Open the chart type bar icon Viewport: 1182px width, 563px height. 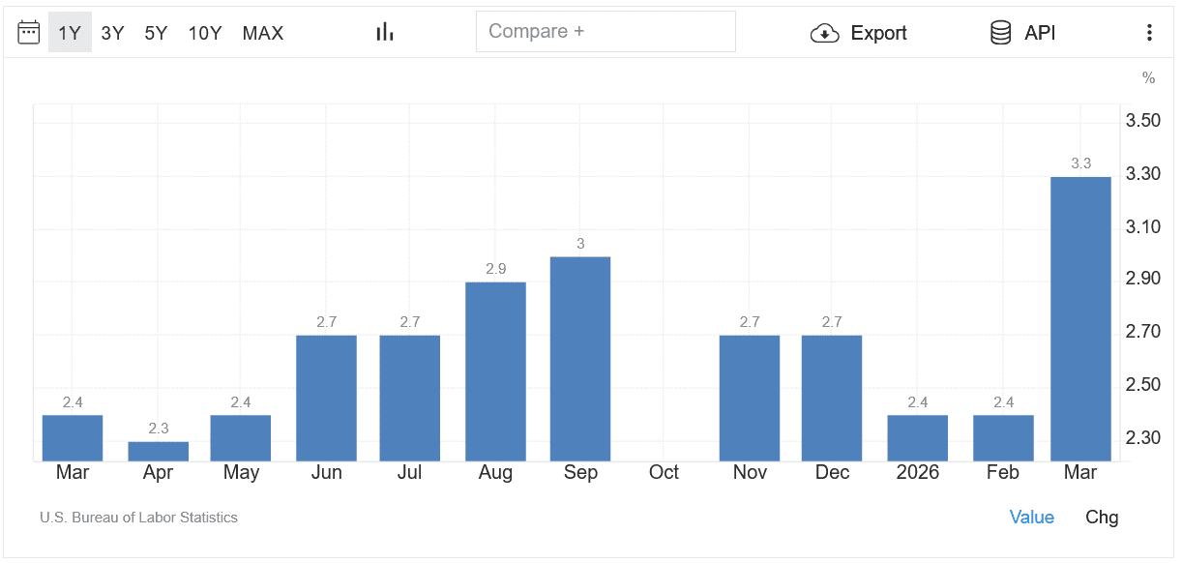385,33
